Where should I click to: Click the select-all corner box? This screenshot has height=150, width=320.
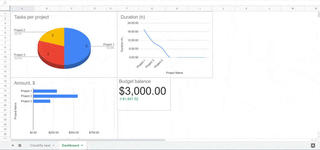coord(5,9)
